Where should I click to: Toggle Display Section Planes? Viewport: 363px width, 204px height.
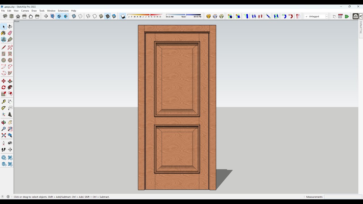(x=52, y=16)
